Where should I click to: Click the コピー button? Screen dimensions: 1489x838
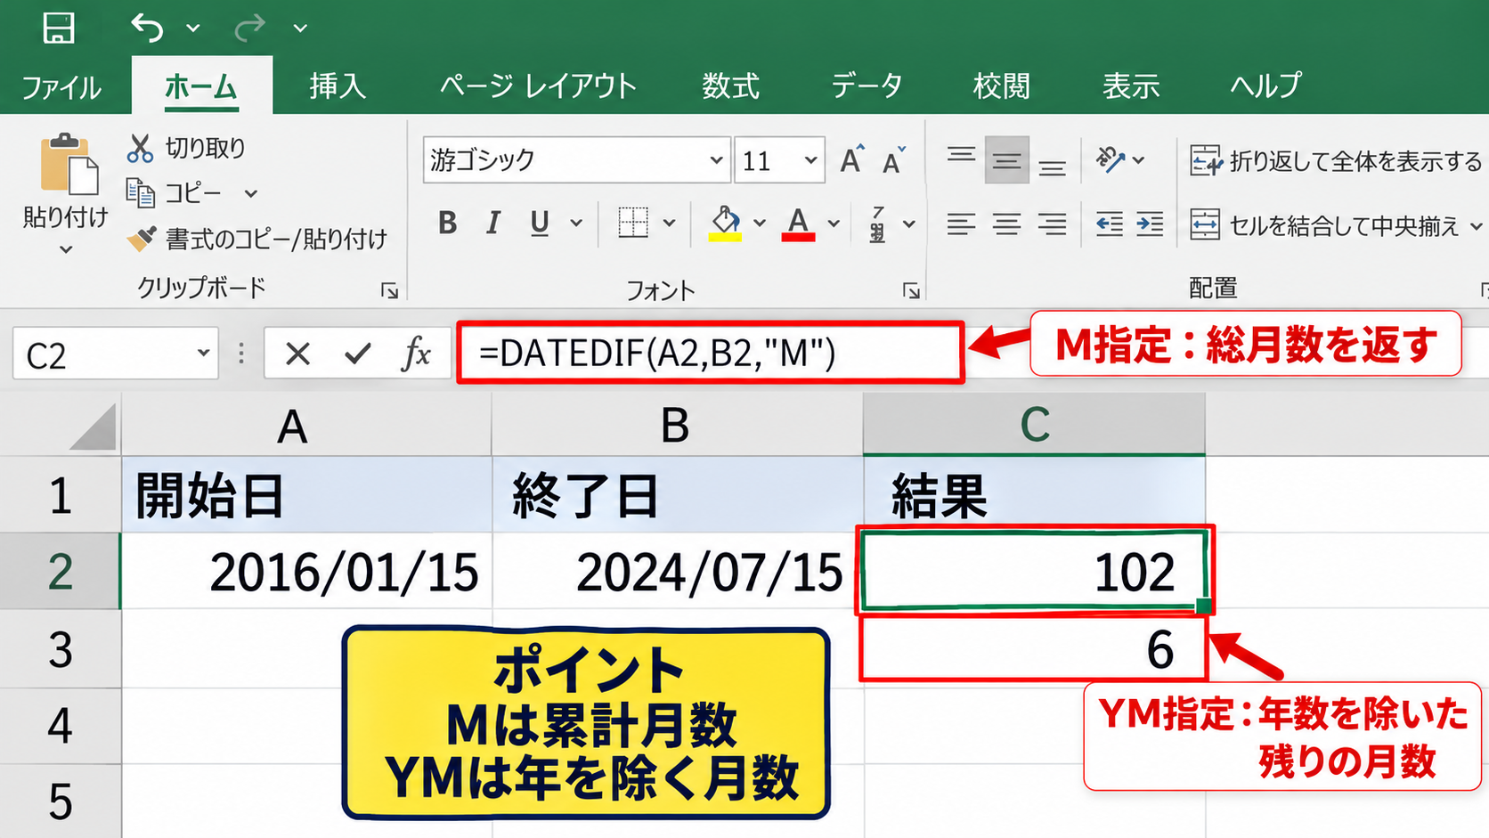(x=175, y=192)
